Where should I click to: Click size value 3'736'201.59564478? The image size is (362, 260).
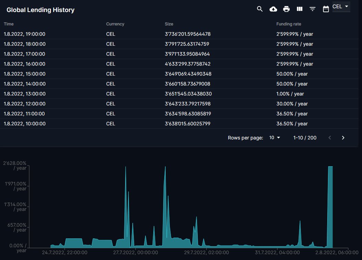pyautogui.click(x=188, y=34)
